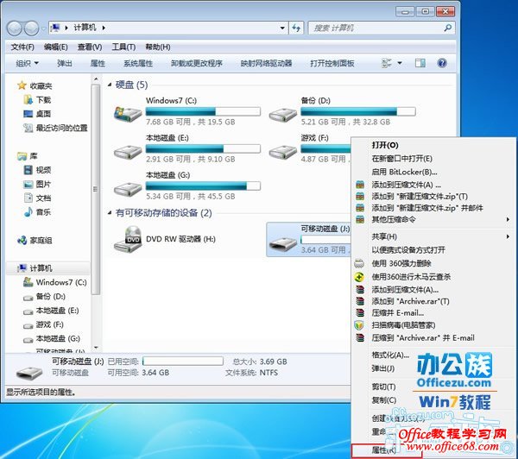Collapse the 有可移动存储的设备 group
The image size is (518, 459).
coord(110,212)
